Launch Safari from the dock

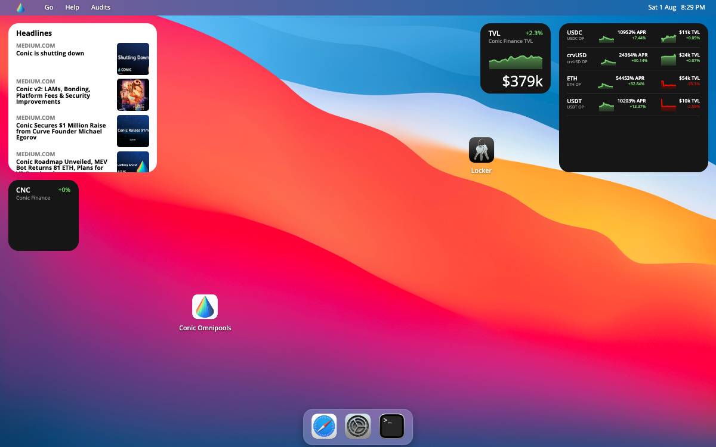point(324,427)
